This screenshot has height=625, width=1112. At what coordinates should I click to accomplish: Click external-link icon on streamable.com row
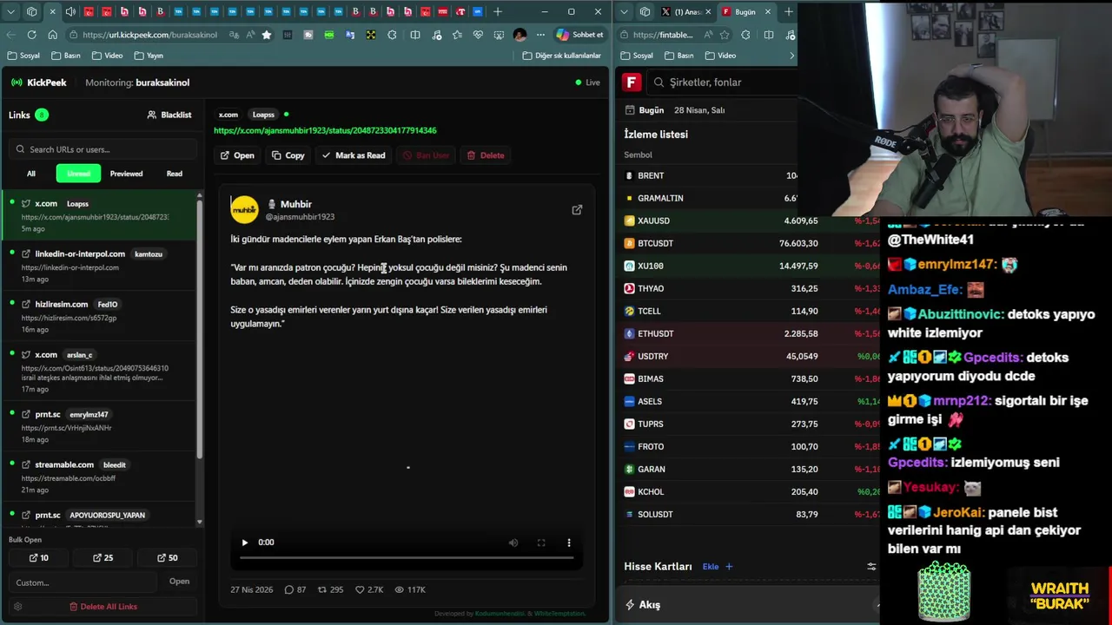(26, 465)
